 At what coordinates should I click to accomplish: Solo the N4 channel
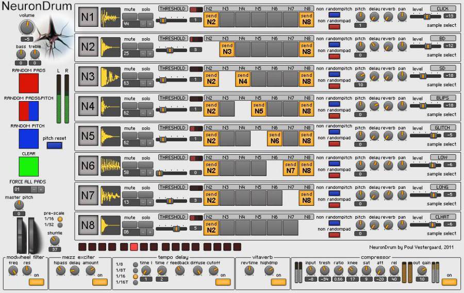pos(146,106)
